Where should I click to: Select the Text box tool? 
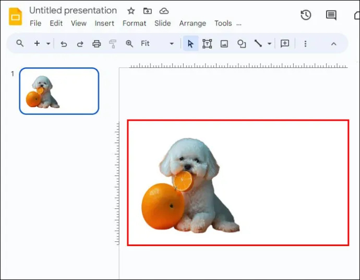[x=207, y=44]
